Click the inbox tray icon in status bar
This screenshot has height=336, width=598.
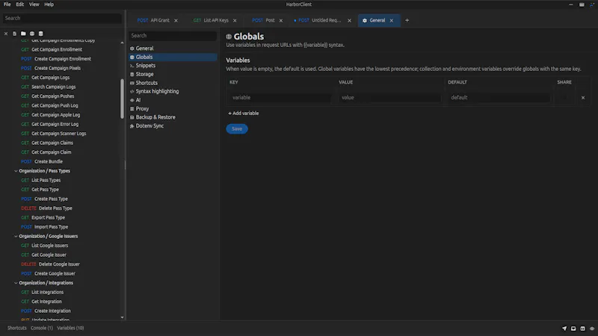click(573, 328)
